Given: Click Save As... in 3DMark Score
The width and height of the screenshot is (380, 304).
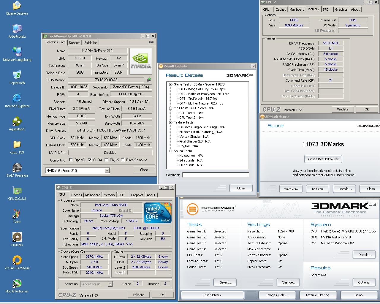Looking at the screenshot, I should pyautogui.click(x=291, y=189).
